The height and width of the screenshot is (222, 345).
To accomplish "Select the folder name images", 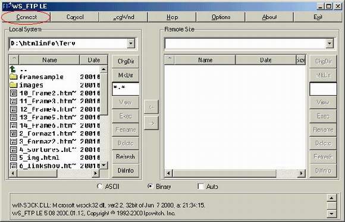I will click(x=32, y=85).
